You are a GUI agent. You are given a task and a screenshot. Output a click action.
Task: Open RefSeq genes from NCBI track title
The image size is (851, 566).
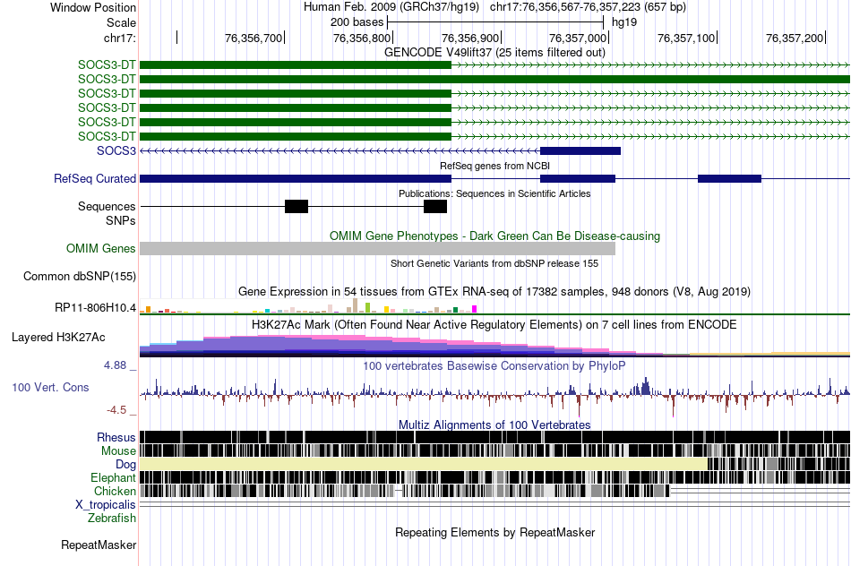point(494,166)
